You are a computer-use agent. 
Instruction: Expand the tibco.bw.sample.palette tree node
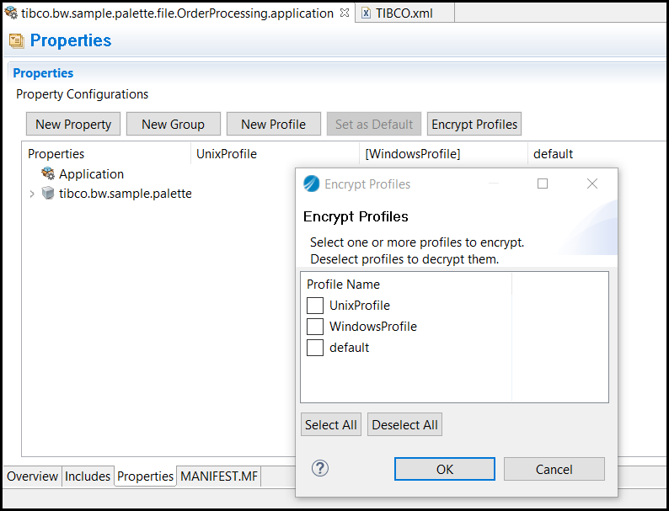point(32,194)
